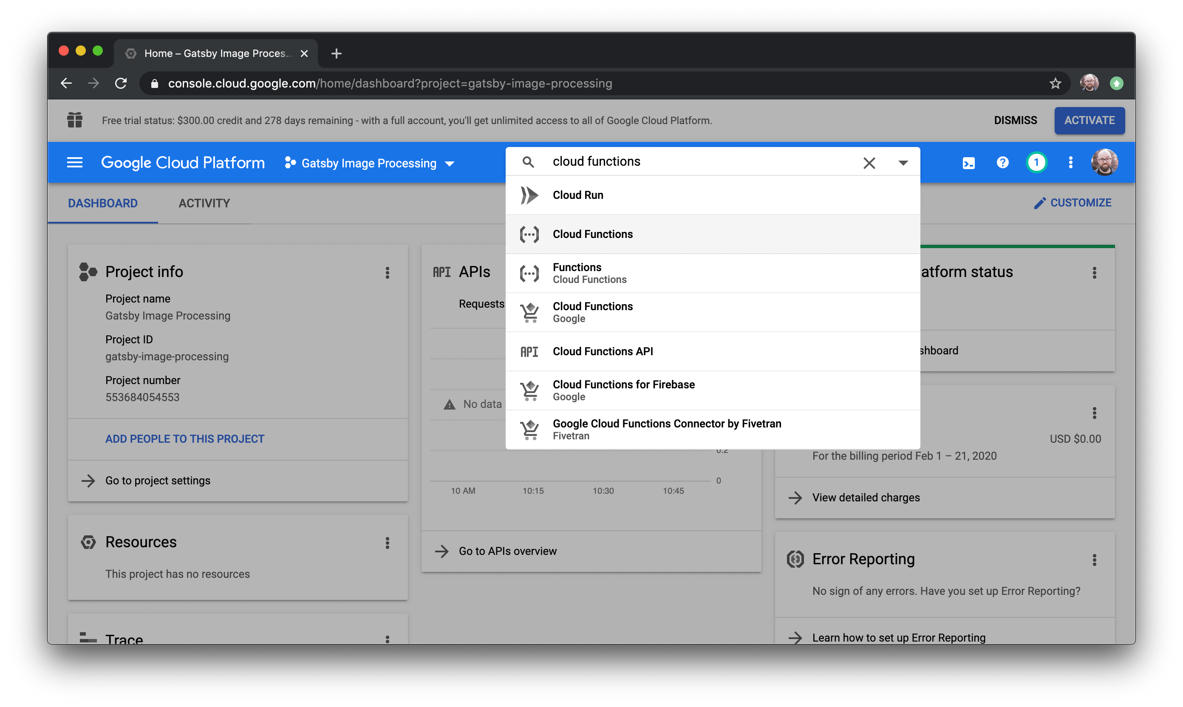Click ADD PEOPLE TO THIS PROJECT link

tap(184, 438)
